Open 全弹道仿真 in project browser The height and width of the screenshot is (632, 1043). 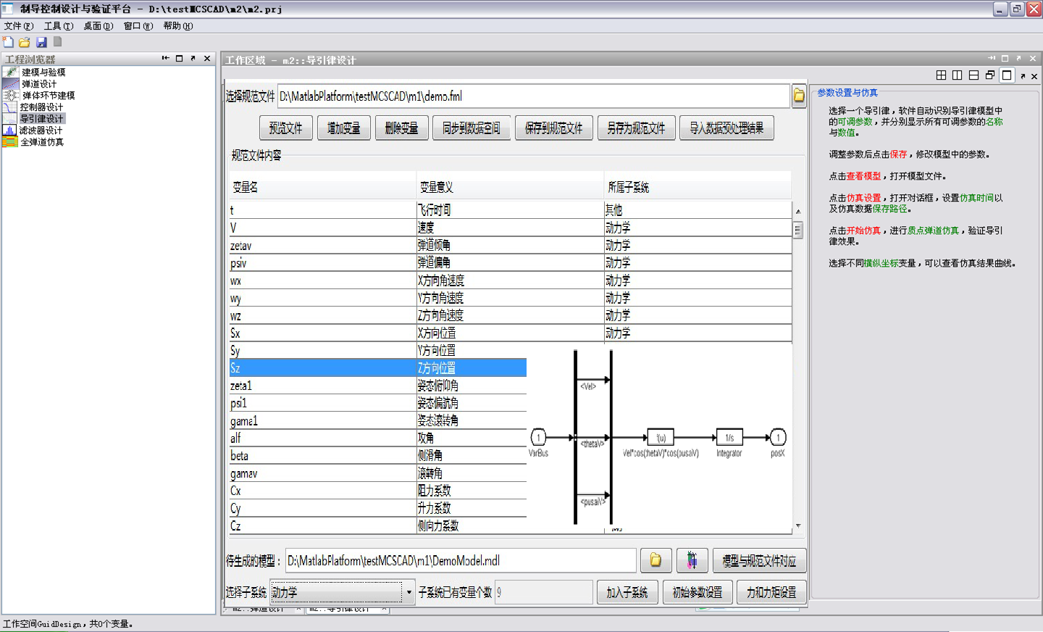[x=42, y=141]
